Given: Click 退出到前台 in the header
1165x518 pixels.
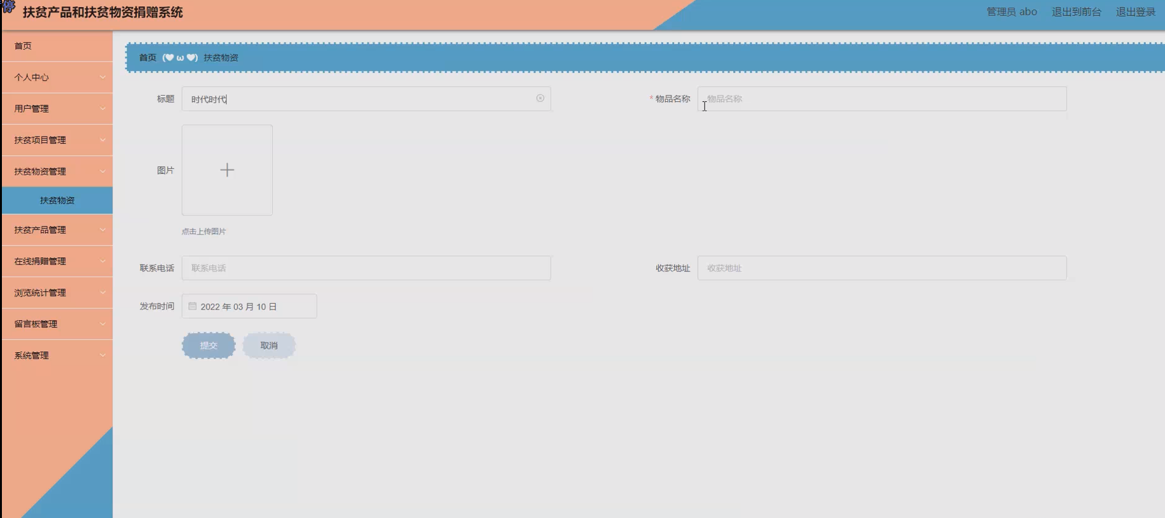Looking at the screenshot, I should [x=1076, y=12].
